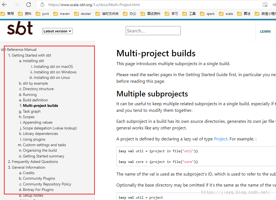Click the padlock site info icon
276x200 pixels.
42,5
